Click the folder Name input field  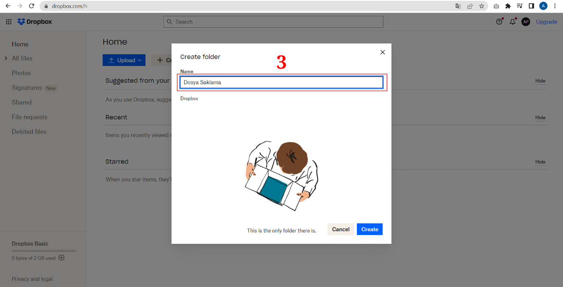[281, 82]
